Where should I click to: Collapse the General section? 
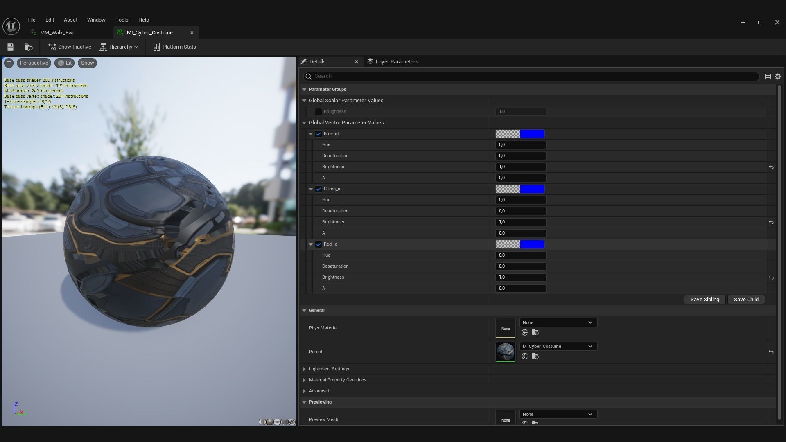(304, 311)
